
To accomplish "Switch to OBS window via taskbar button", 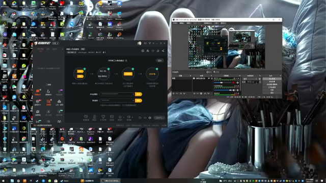I will [x=110, y=181].
